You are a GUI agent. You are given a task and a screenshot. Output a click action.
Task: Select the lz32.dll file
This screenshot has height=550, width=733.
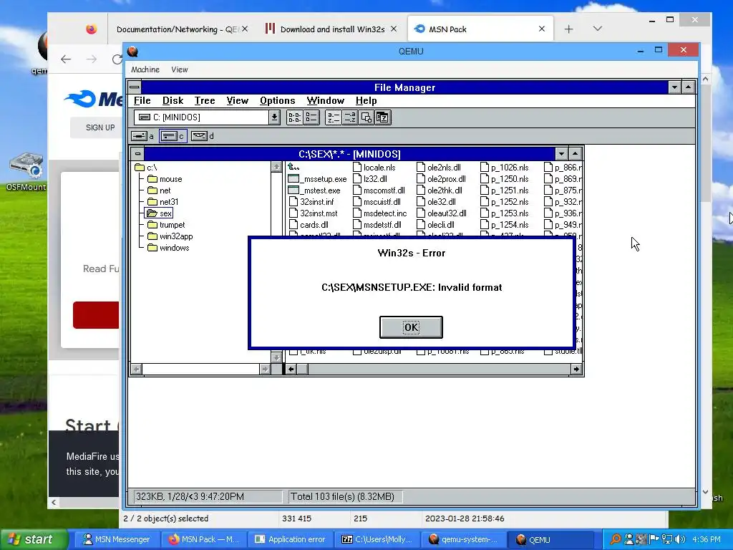[x=370, y=179]
